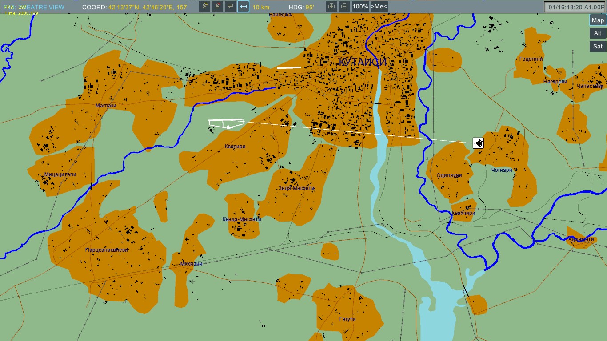Click the Парцханаканеви town label
The height and width of the screenshot is (341, 607).
tap(107, 250)
